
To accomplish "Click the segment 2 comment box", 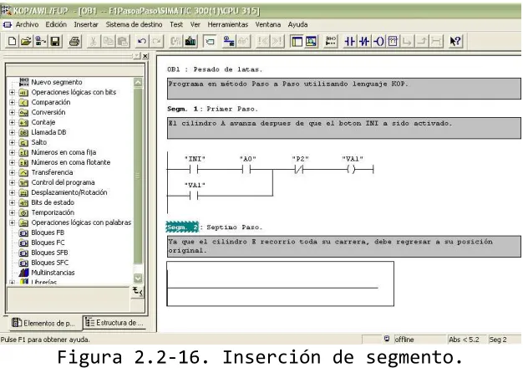I will [x=344, y=247].
